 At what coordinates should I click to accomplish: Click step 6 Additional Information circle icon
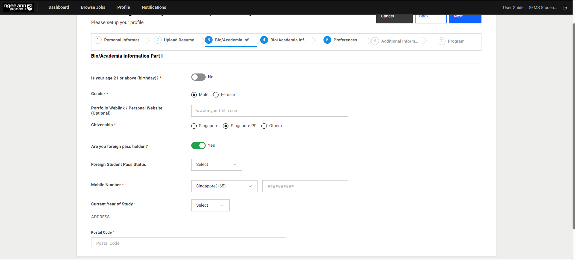tap(375, 41)
